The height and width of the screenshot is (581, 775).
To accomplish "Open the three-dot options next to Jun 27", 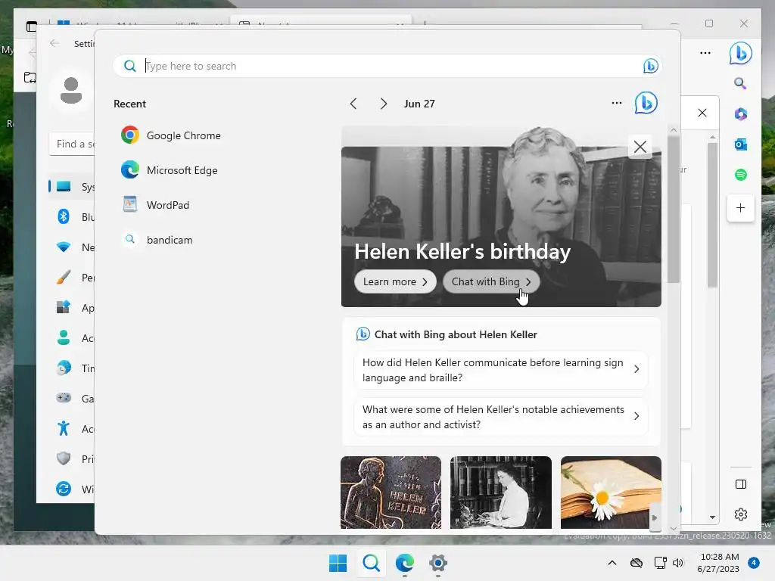I will coord(616,103).
